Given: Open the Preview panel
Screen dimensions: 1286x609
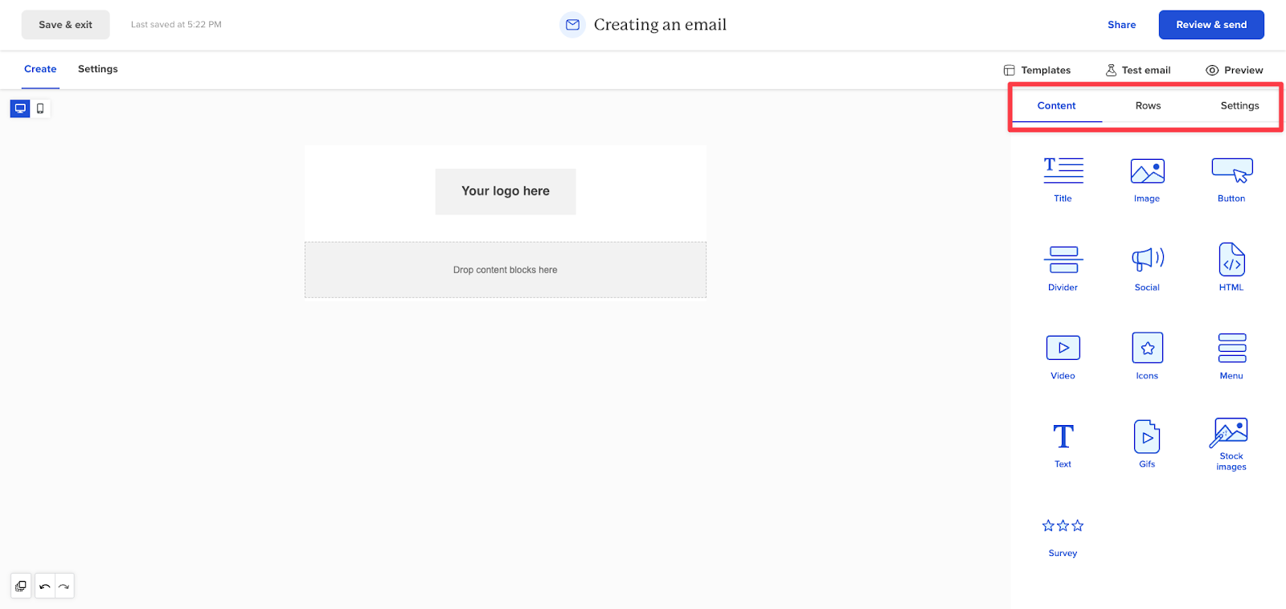Looking at the screenshot, I should click(x=1233, y=70).
